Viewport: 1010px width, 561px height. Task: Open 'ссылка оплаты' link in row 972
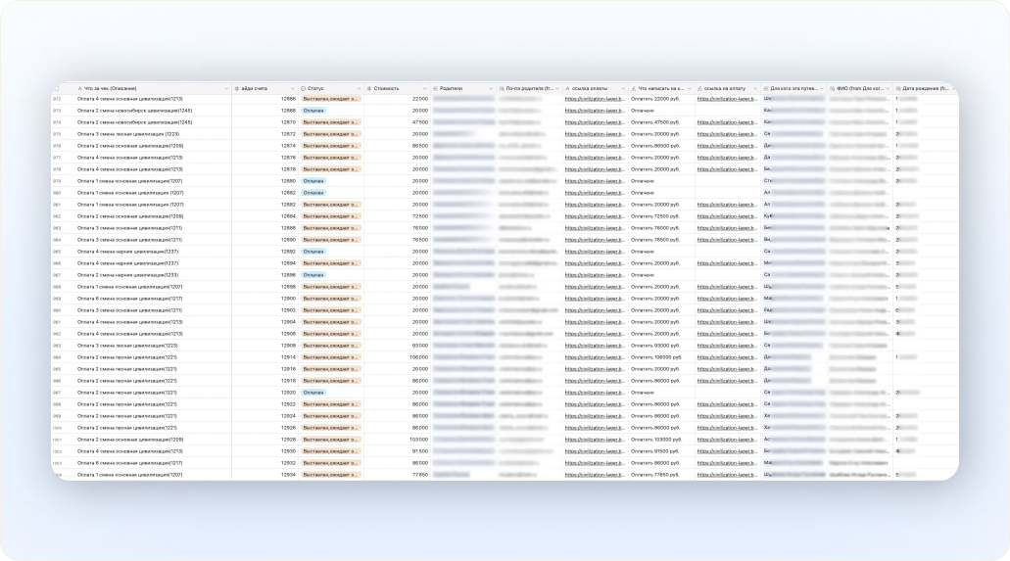(595, 99)
